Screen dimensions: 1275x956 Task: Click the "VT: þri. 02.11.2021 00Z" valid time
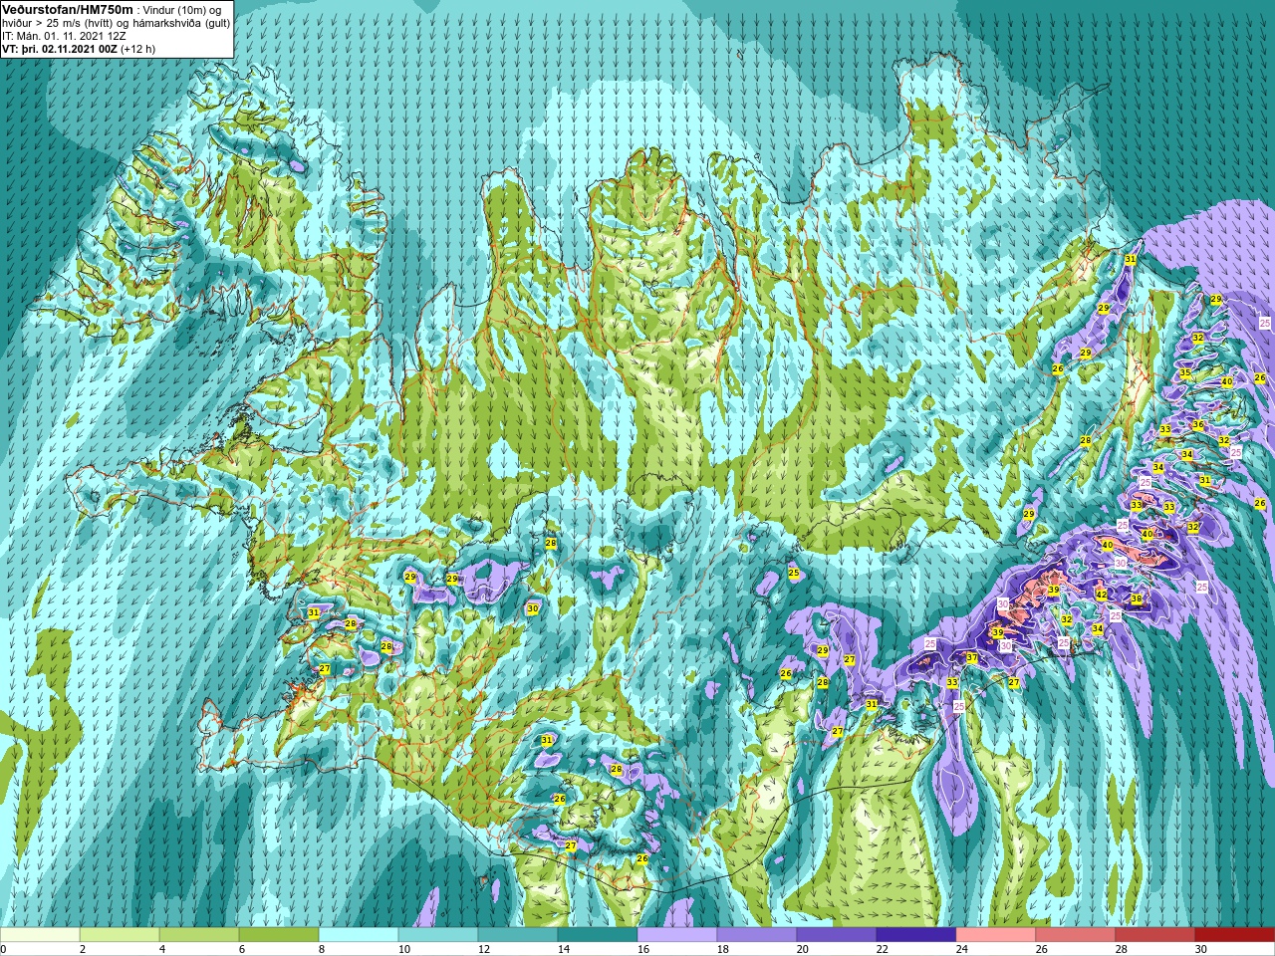[x=59, y=49]
